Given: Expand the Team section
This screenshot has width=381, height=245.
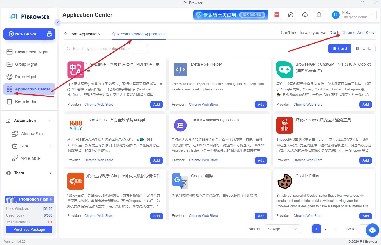Looking at the screenshot, I should [x=29, y=173].
